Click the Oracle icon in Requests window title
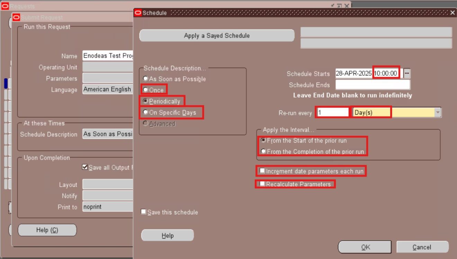 (x=5, y=6)
